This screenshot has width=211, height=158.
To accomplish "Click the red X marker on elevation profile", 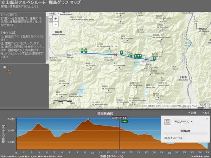I will tap(119, 128).
